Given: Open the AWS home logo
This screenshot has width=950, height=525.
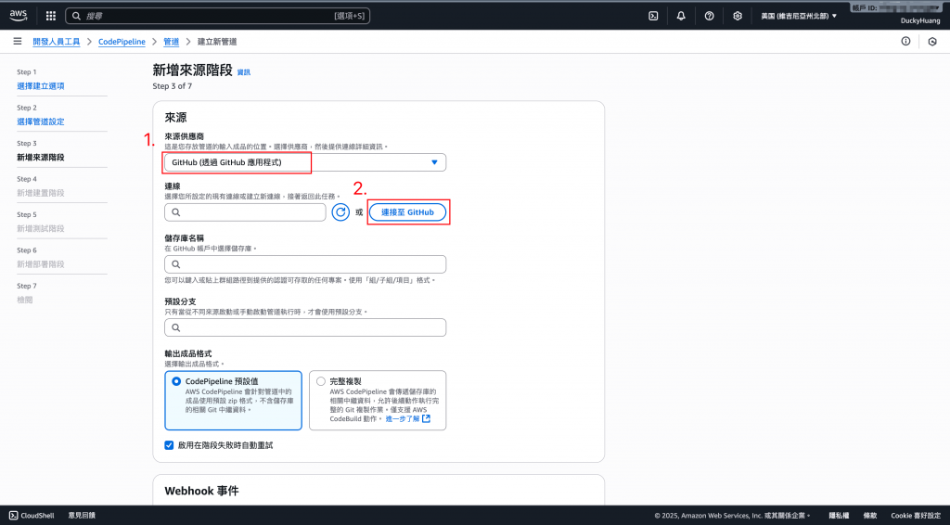Looking at the screenshot, I should click(19, 16).
